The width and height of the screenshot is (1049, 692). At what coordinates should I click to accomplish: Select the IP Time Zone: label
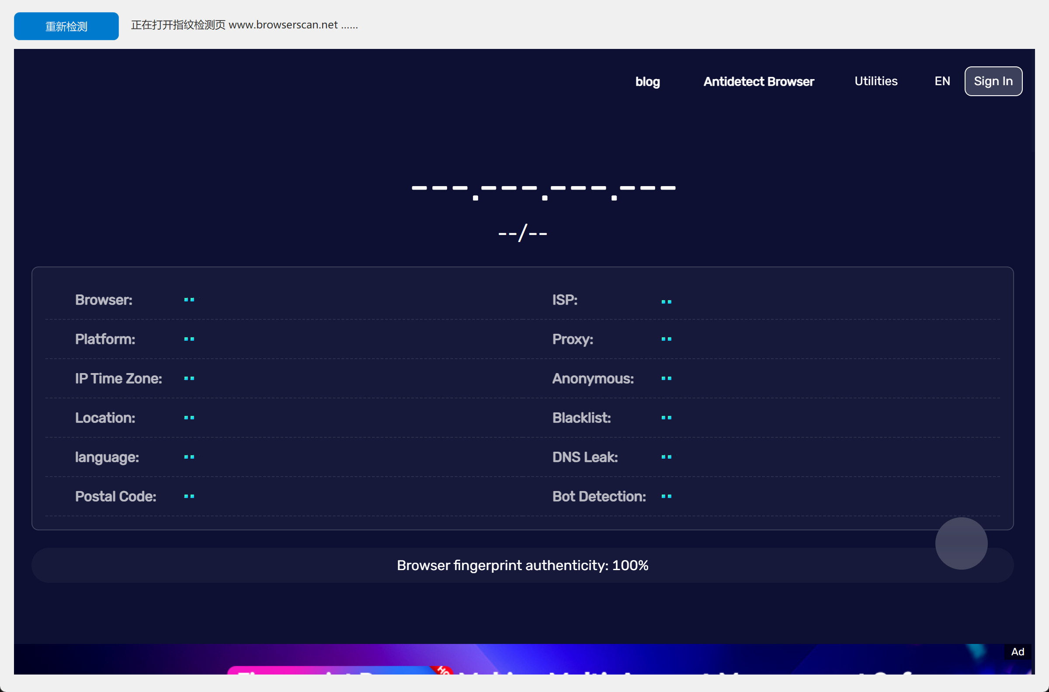(x=118, y=379)
